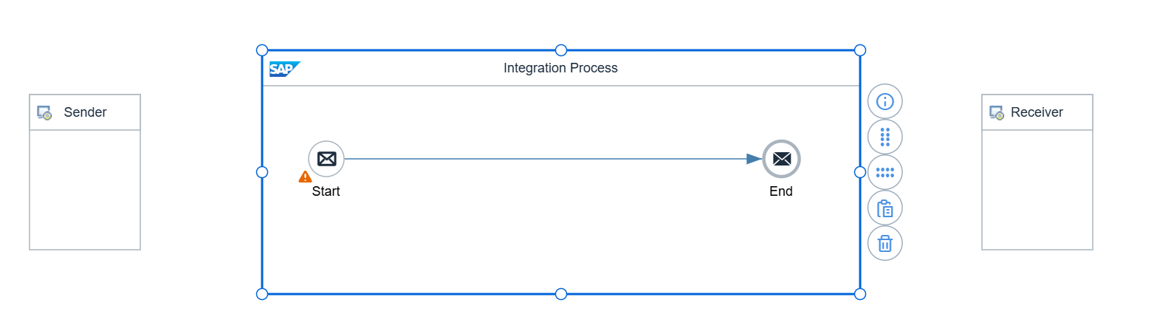Screen dimensions: 1154x331
Task: Click the Sender participant icon
Action: click(44, 112)
